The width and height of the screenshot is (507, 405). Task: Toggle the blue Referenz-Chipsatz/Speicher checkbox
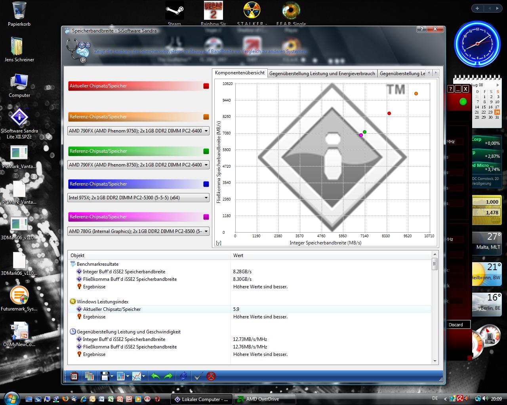tap(206, 184)
